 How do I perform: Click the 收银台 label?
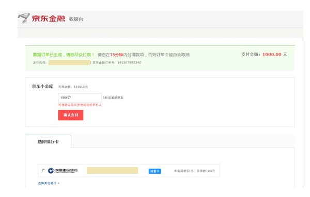click(76, 19)
